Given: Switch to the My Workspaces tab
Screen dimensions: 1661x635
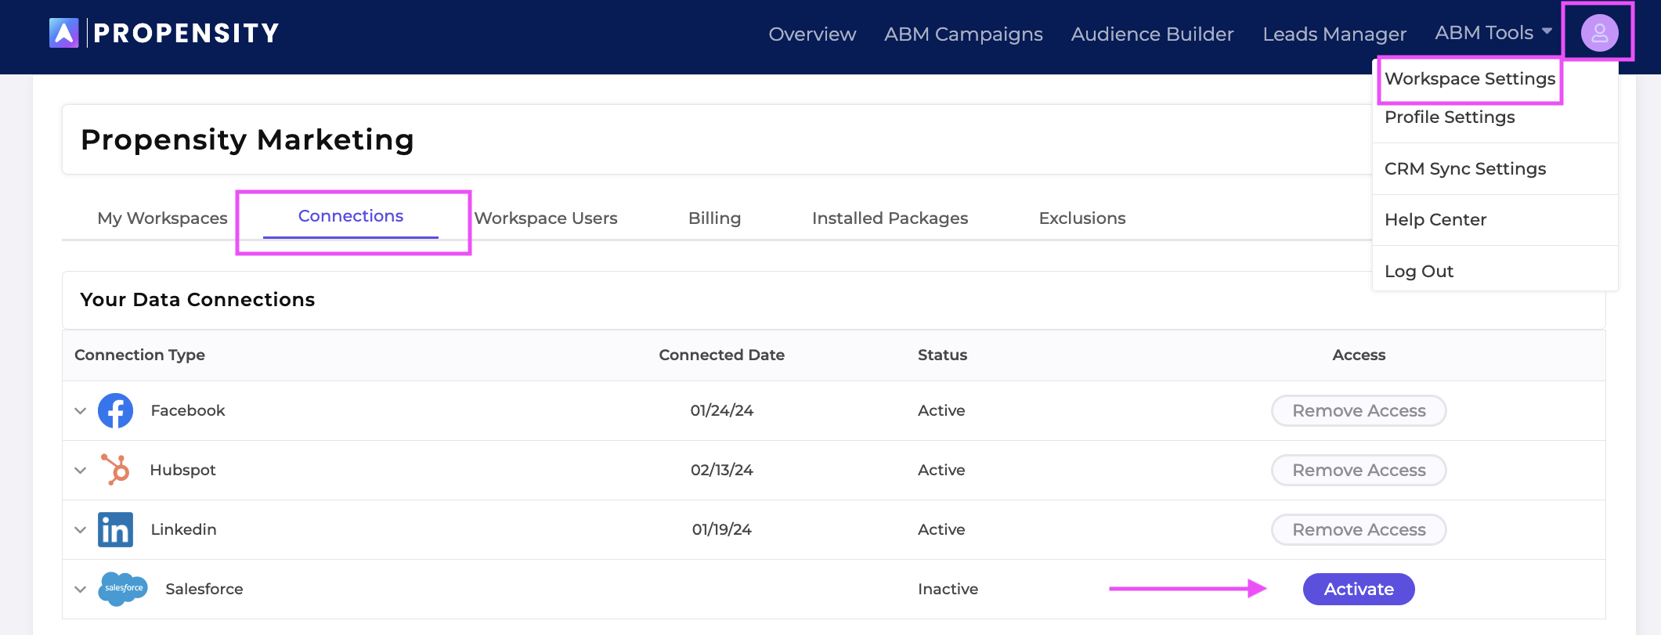Looking at the screenshot, I should (162, 218).
